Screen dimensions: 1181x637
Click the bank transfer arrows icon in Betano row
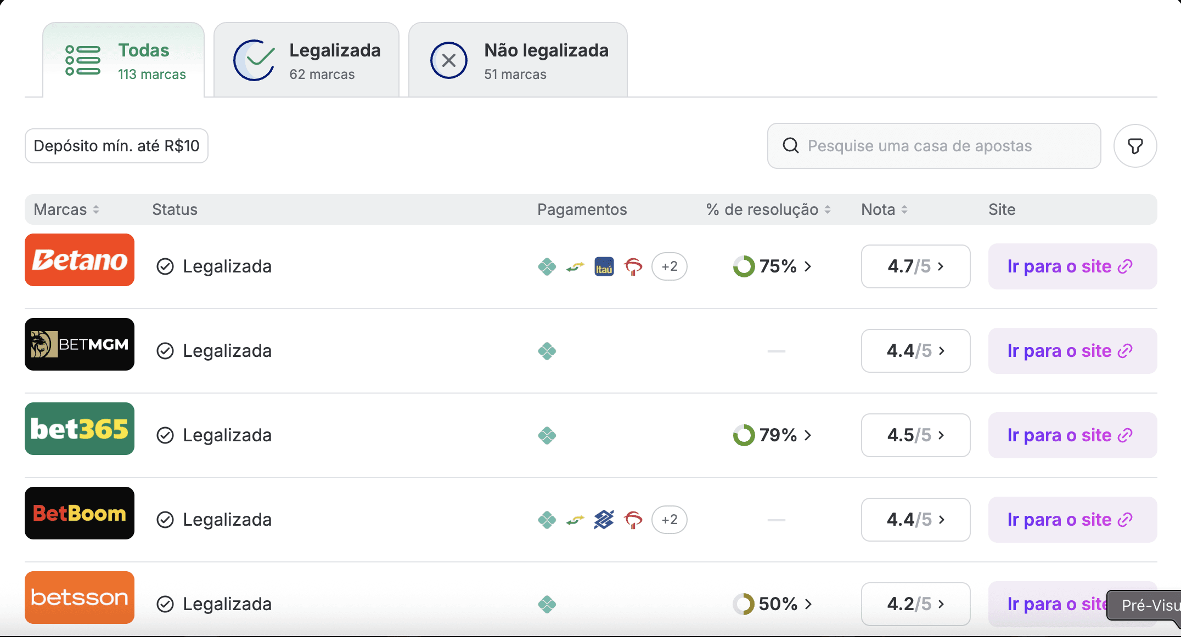pyautogui.click(x=576, y=266)
